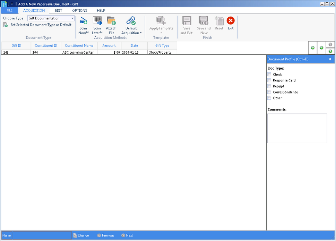The height and width of the screenshot is (241, 336).
Task: Select the Correspondence checkbox
Action: (x=269, y=92)
